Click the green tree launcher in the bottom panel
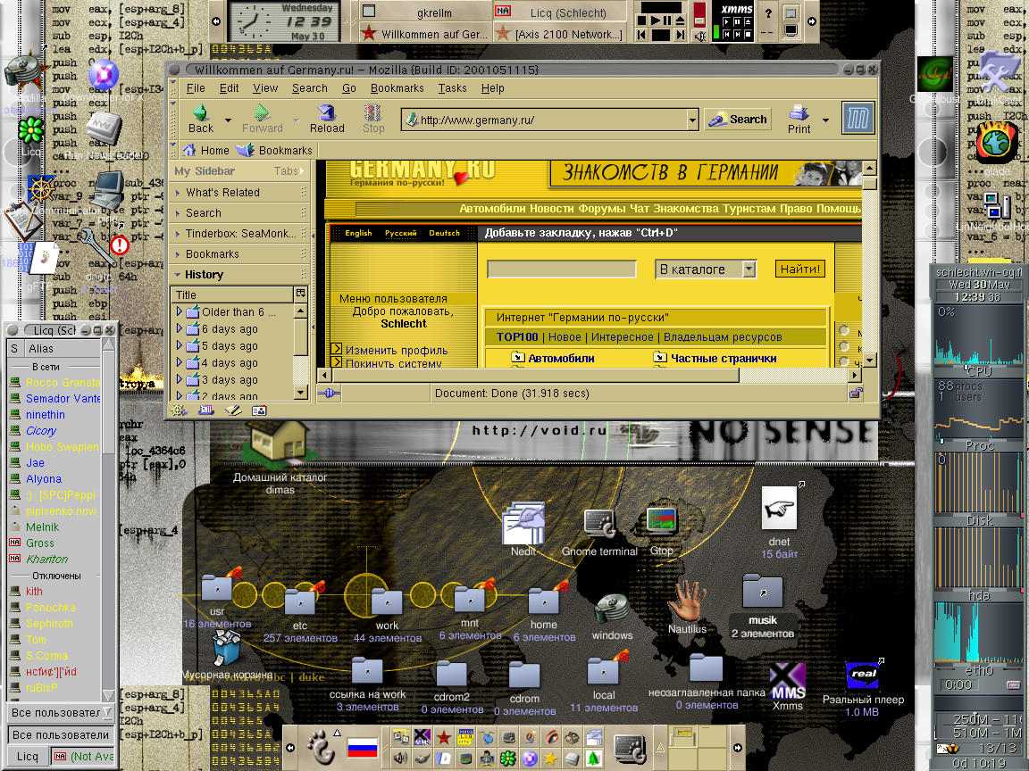The width and height of the screenshot is (1029, 771). click(593, 759)
